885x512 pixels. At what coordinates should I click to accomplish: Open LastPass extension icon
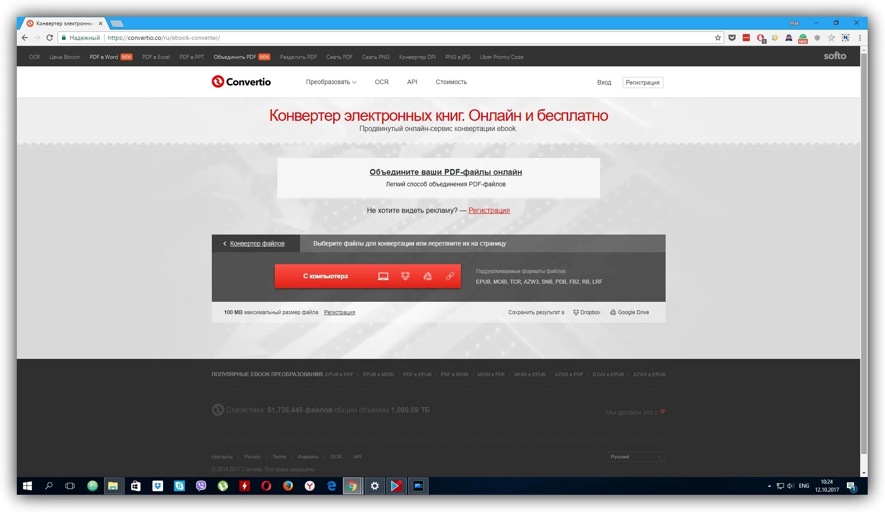pos(746,38)
